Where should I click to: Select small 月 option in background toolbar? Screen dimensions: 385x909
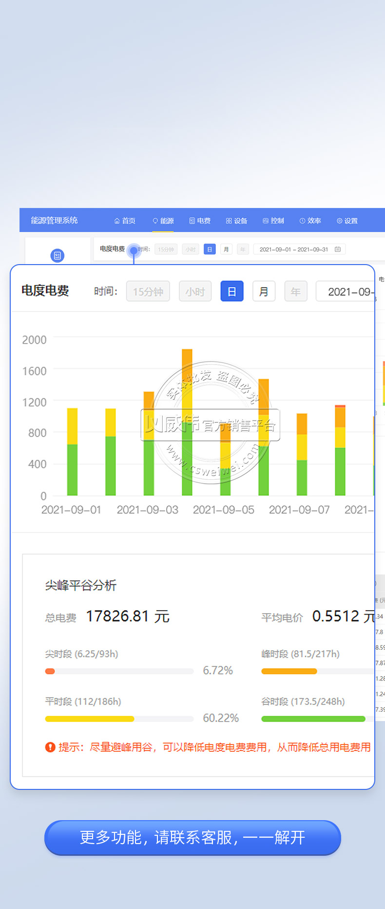coord(226,249)
